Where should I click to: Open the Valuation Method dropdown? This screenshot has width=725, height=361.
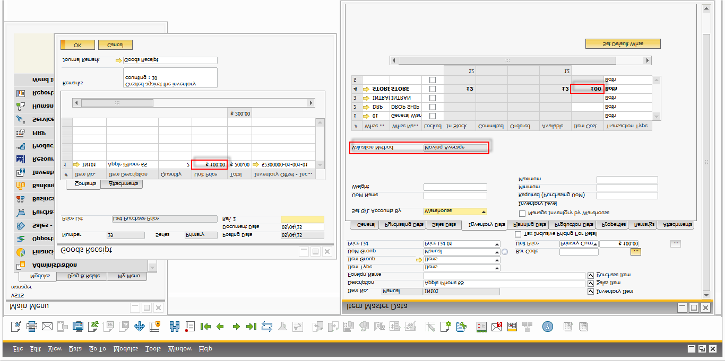(455, 147)
